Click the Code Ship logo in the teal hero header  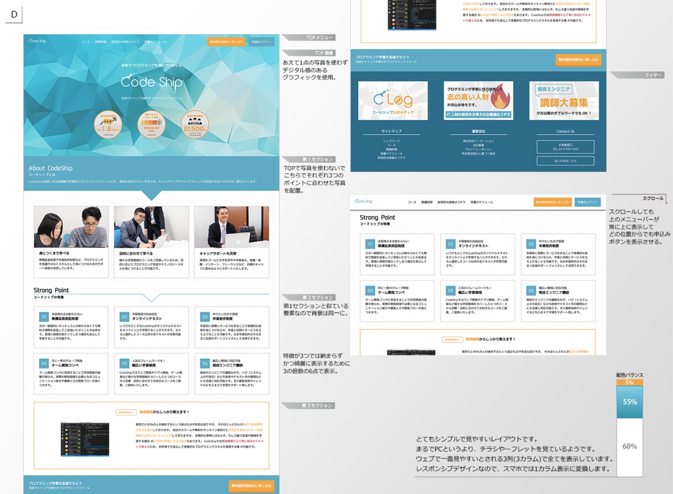(x=38, y=41)
